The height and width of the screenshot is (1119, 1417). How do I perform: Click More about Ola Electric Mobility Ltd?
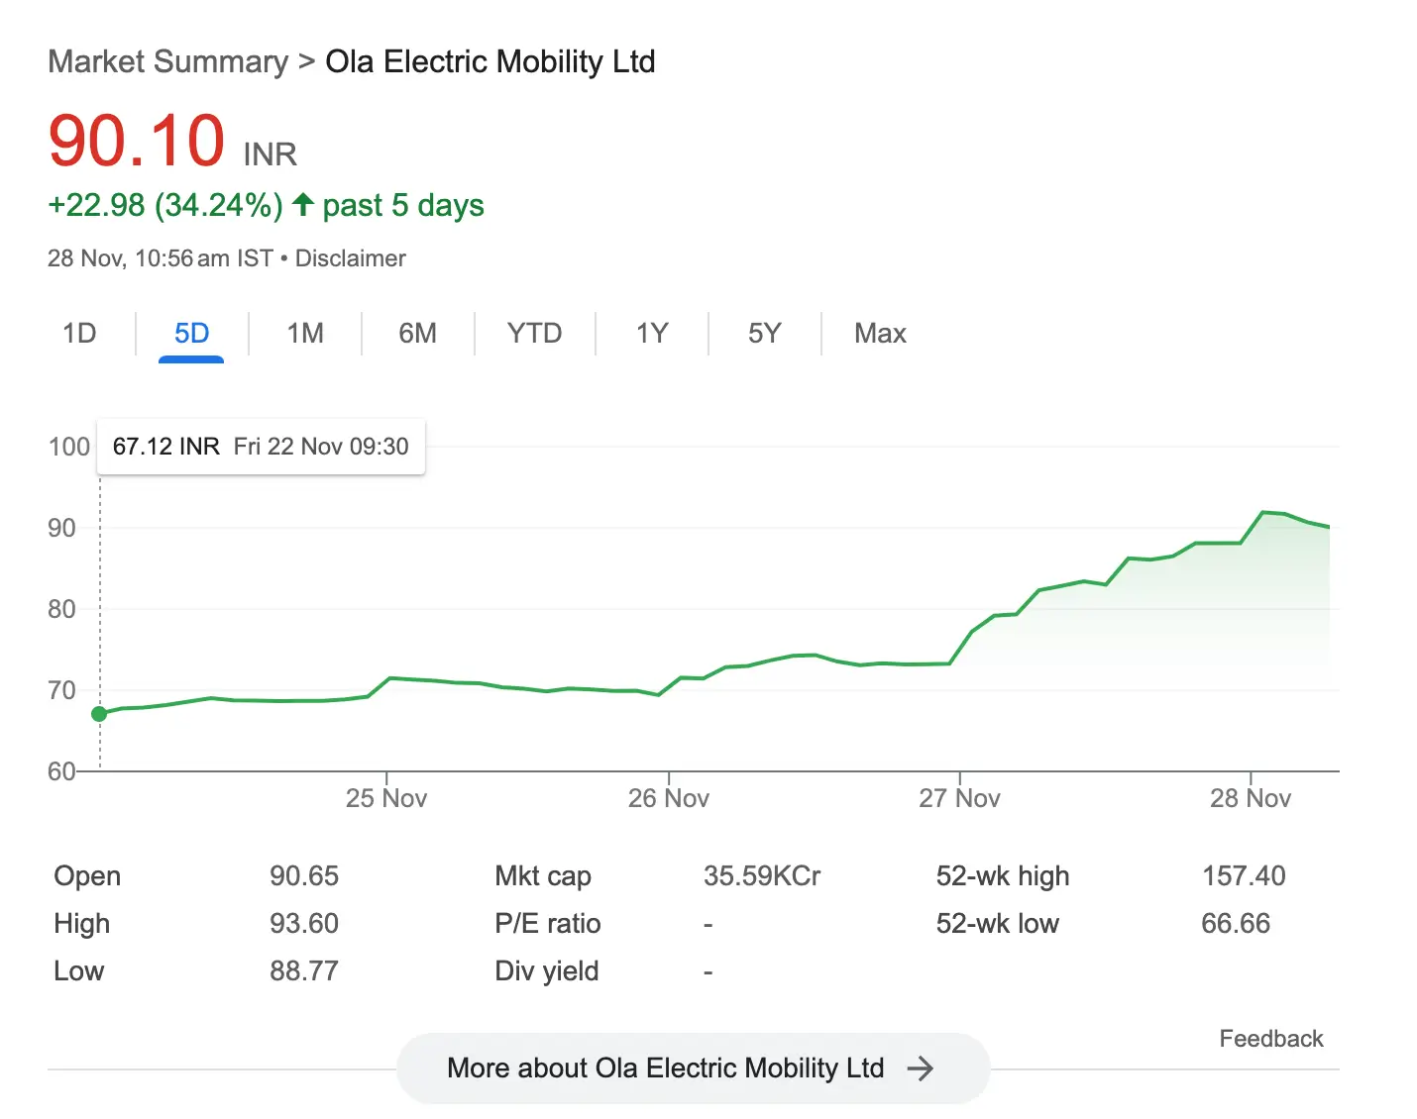tap(693, 1068)
